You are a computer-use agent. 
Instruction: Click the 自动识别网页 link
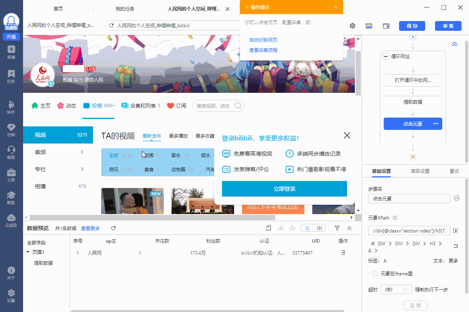263,40
